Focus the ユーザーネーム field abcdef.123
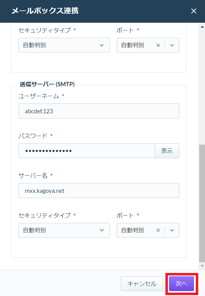This screenshot has height=296, width=205. point(99,111)
